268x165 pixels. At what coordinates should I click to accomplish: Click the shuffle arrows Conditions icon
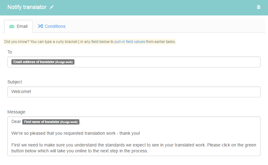point(40,26)
